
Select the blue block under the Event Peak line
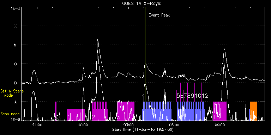(157, 111)
